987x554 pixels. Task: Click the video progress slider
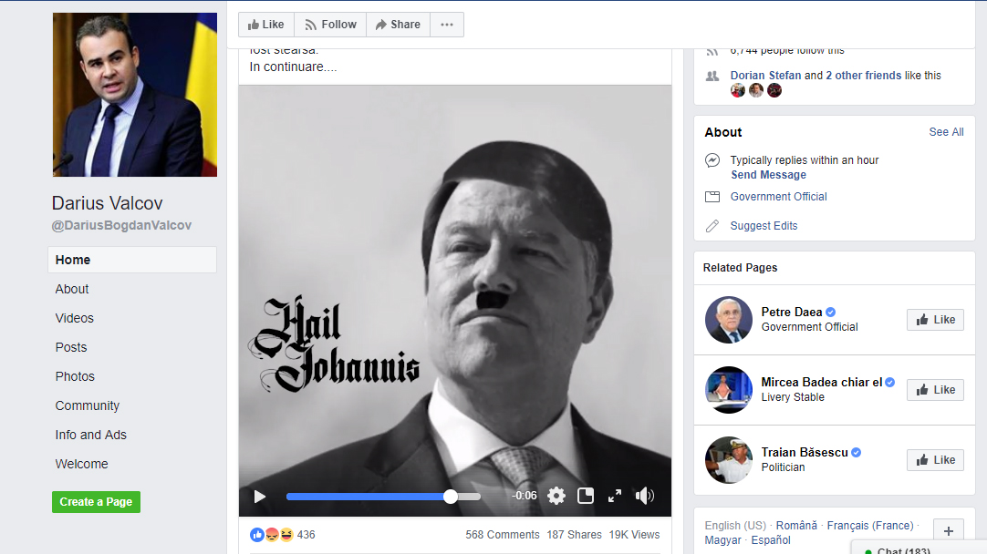pyautogui.click(x=383, y=497)
